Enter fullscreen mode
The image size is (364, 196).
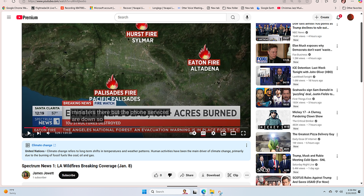(x=243, y=133)
